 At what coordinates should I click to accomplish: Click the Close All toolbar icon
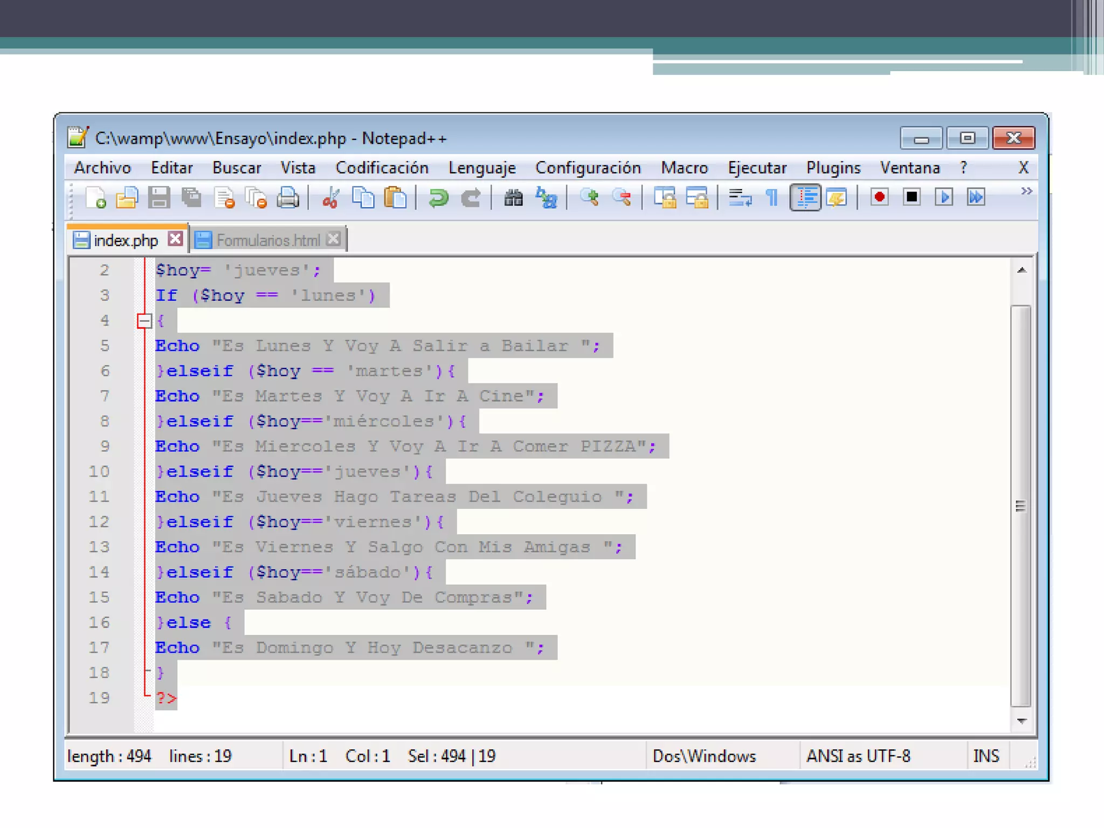pyautogui.click(x=256, y=198)
